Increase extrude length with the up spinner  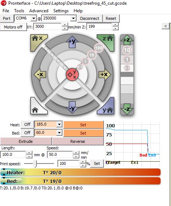coord(29,153)
